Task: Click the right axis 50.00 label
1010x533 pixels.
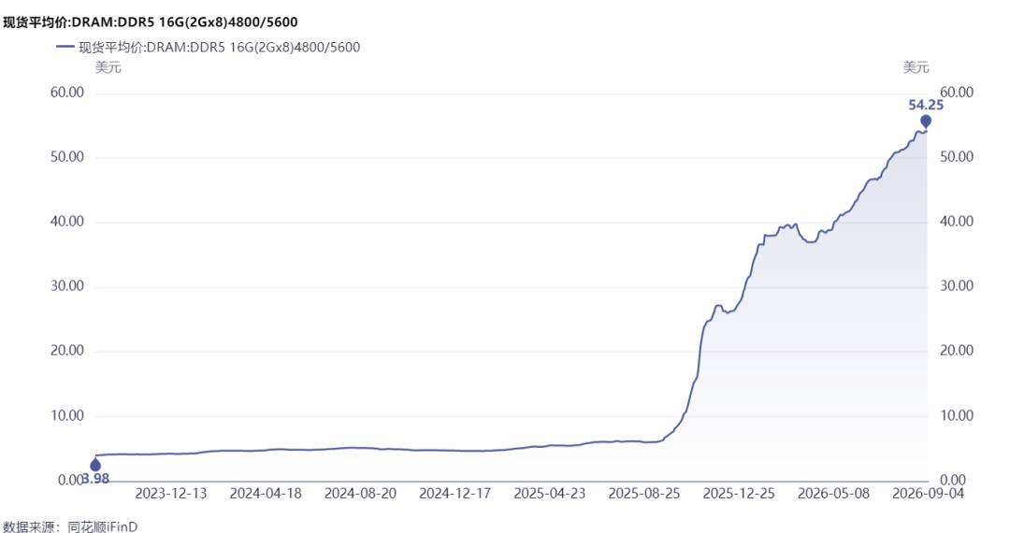Action: [x=957, y=157]
